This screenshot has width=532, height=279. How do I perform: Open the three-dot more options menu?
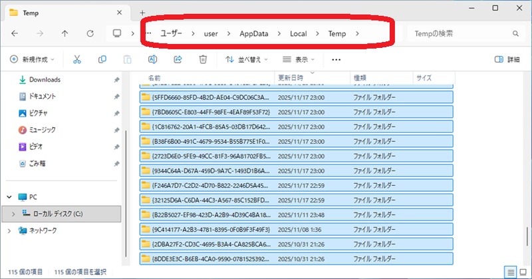pos(336,59)
